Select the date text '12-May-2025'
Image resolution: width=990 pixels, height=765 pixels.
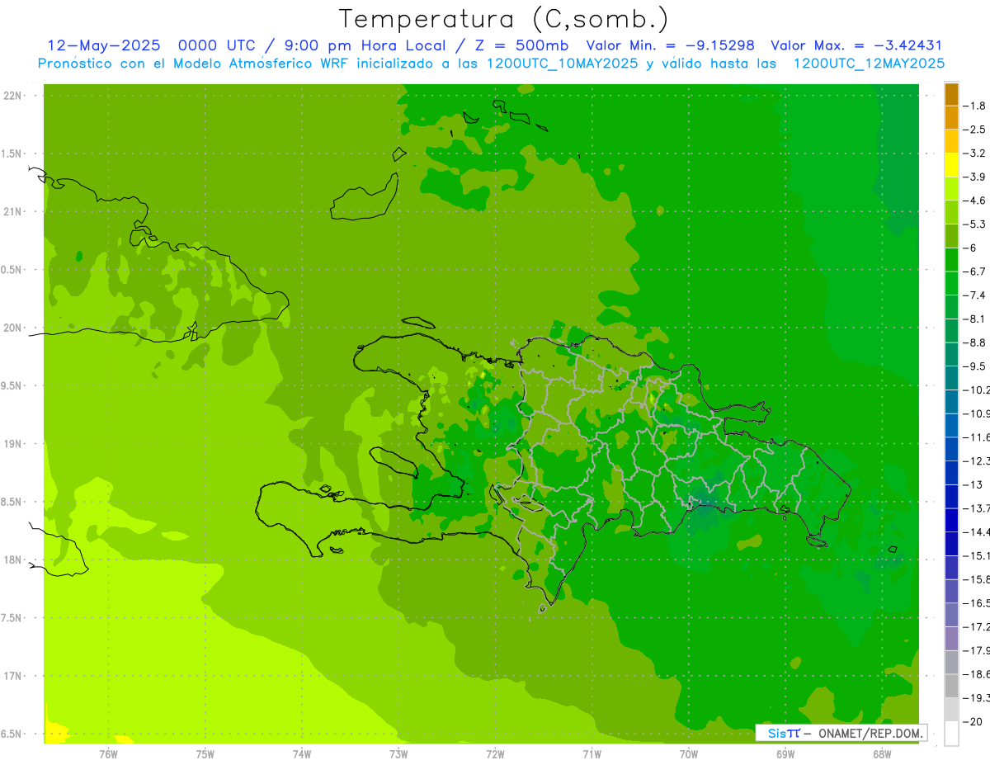(103, 45)
